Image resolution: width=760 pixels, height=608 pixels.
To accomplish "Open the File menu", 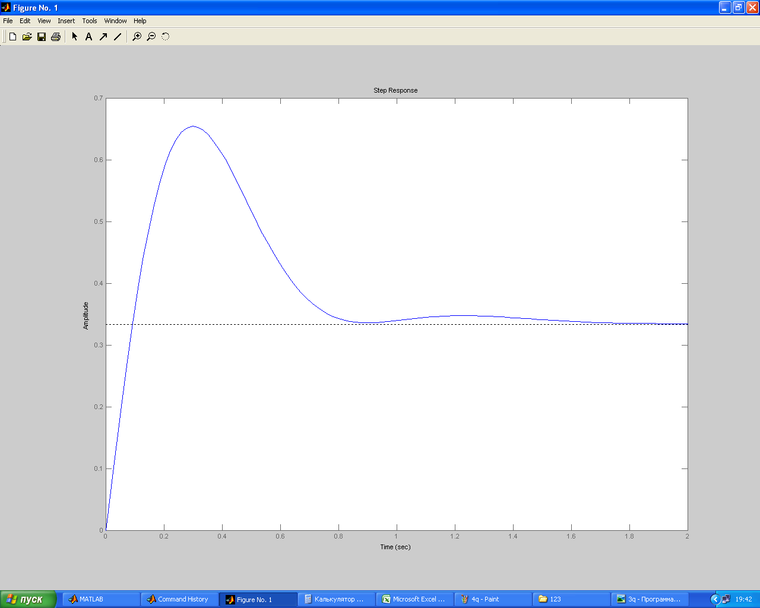I will coord(8,21).
